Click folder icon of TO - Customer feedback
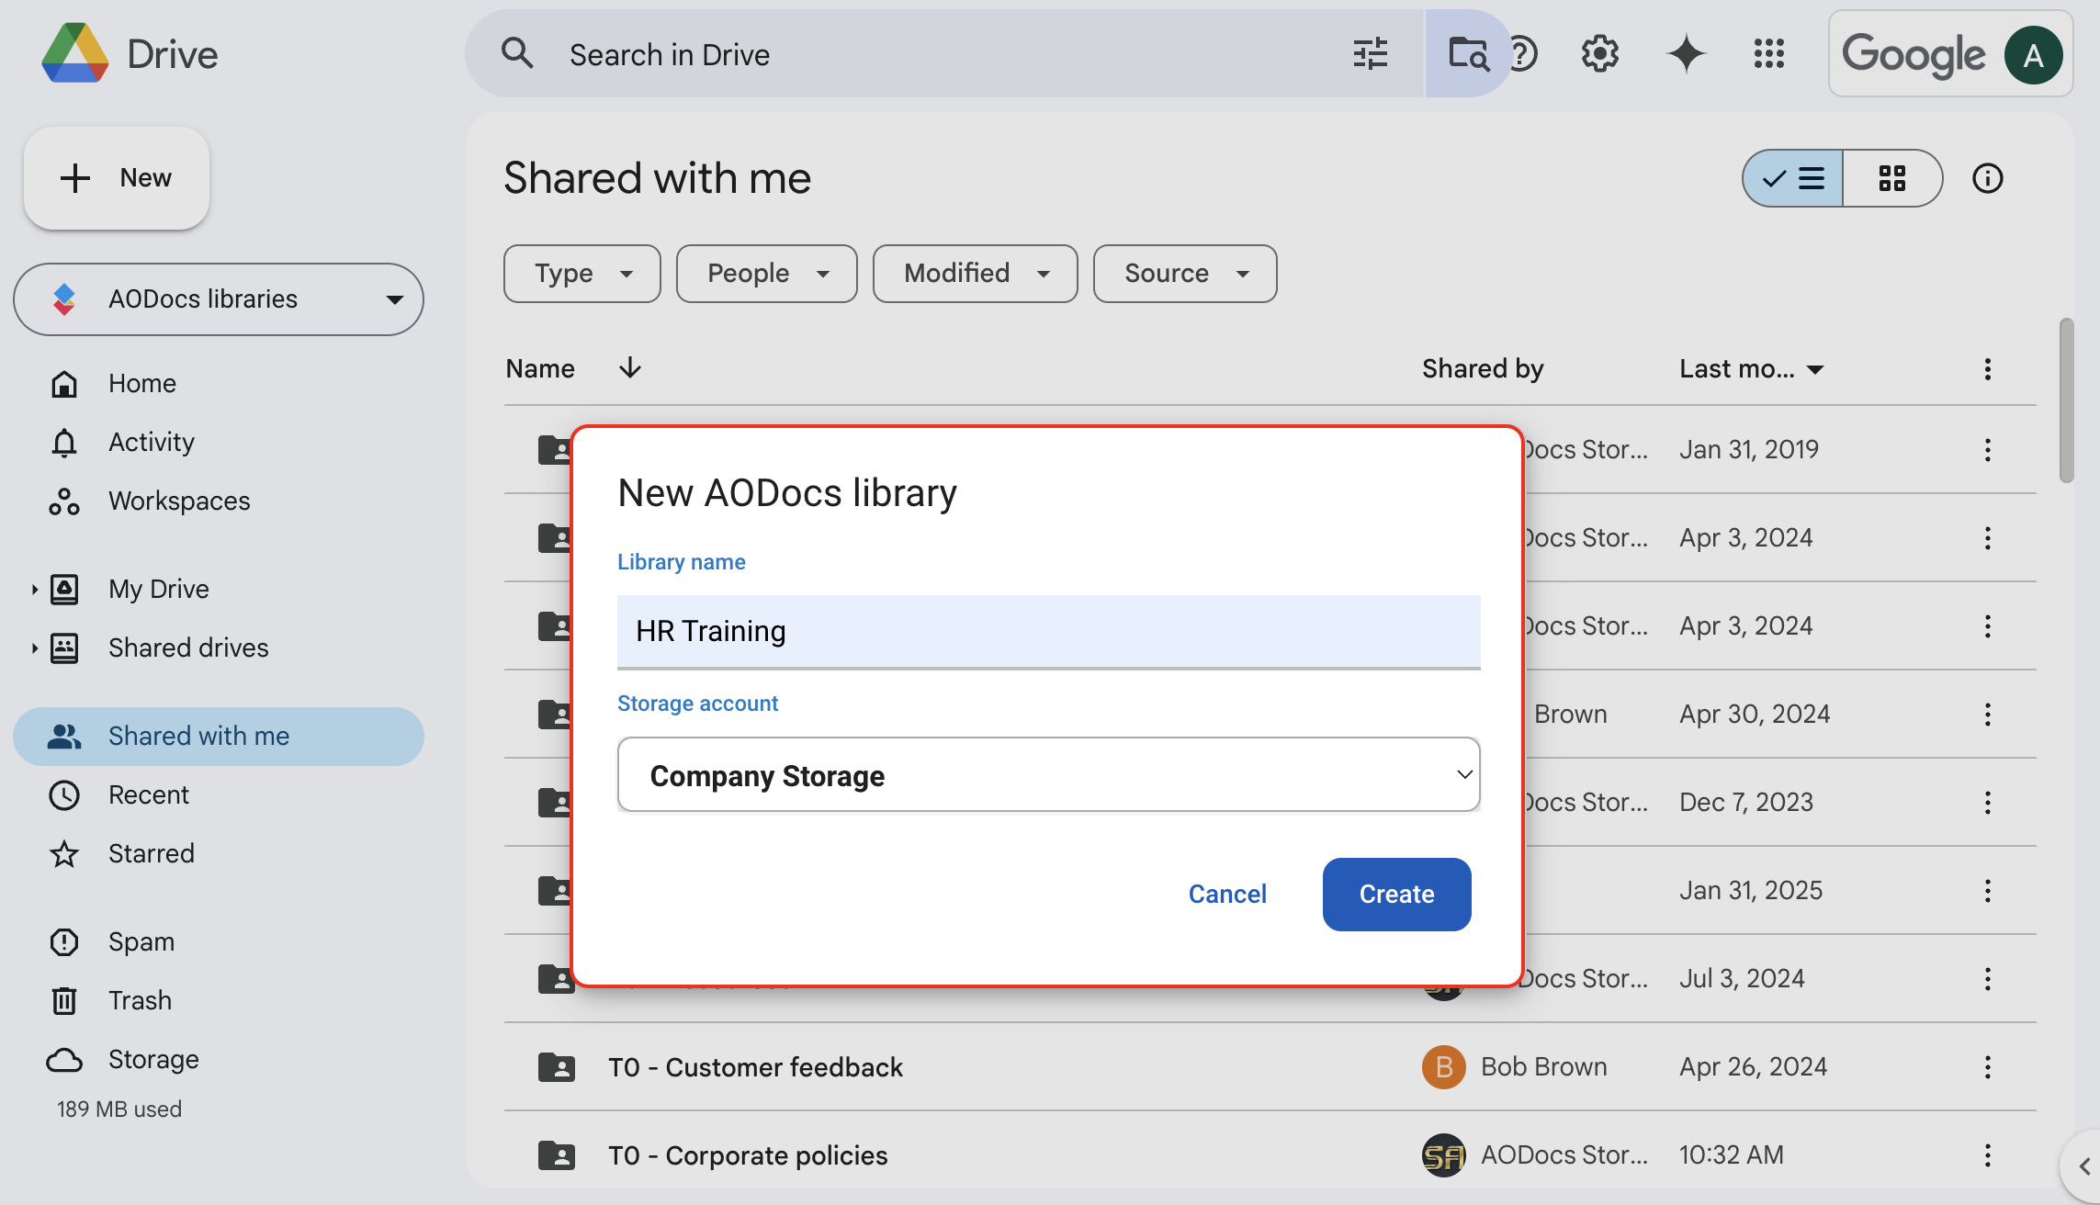Screen dimensions: 2100x1205 coord(557,1067)
